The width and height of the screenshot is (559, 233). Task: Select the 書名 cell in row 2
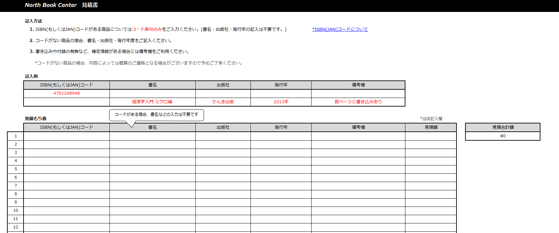[x=153, y=144]
